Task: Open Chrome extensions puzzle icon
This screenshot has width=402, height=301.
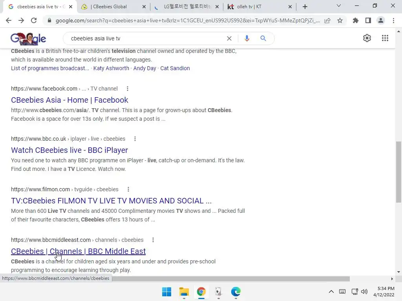Action: [x=356, y=20]
